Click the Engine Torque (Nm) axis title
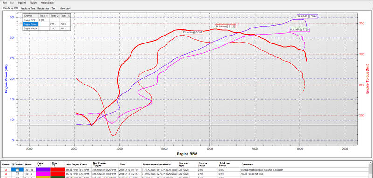Viewport: 373px width, 178px height. (368, 79)
